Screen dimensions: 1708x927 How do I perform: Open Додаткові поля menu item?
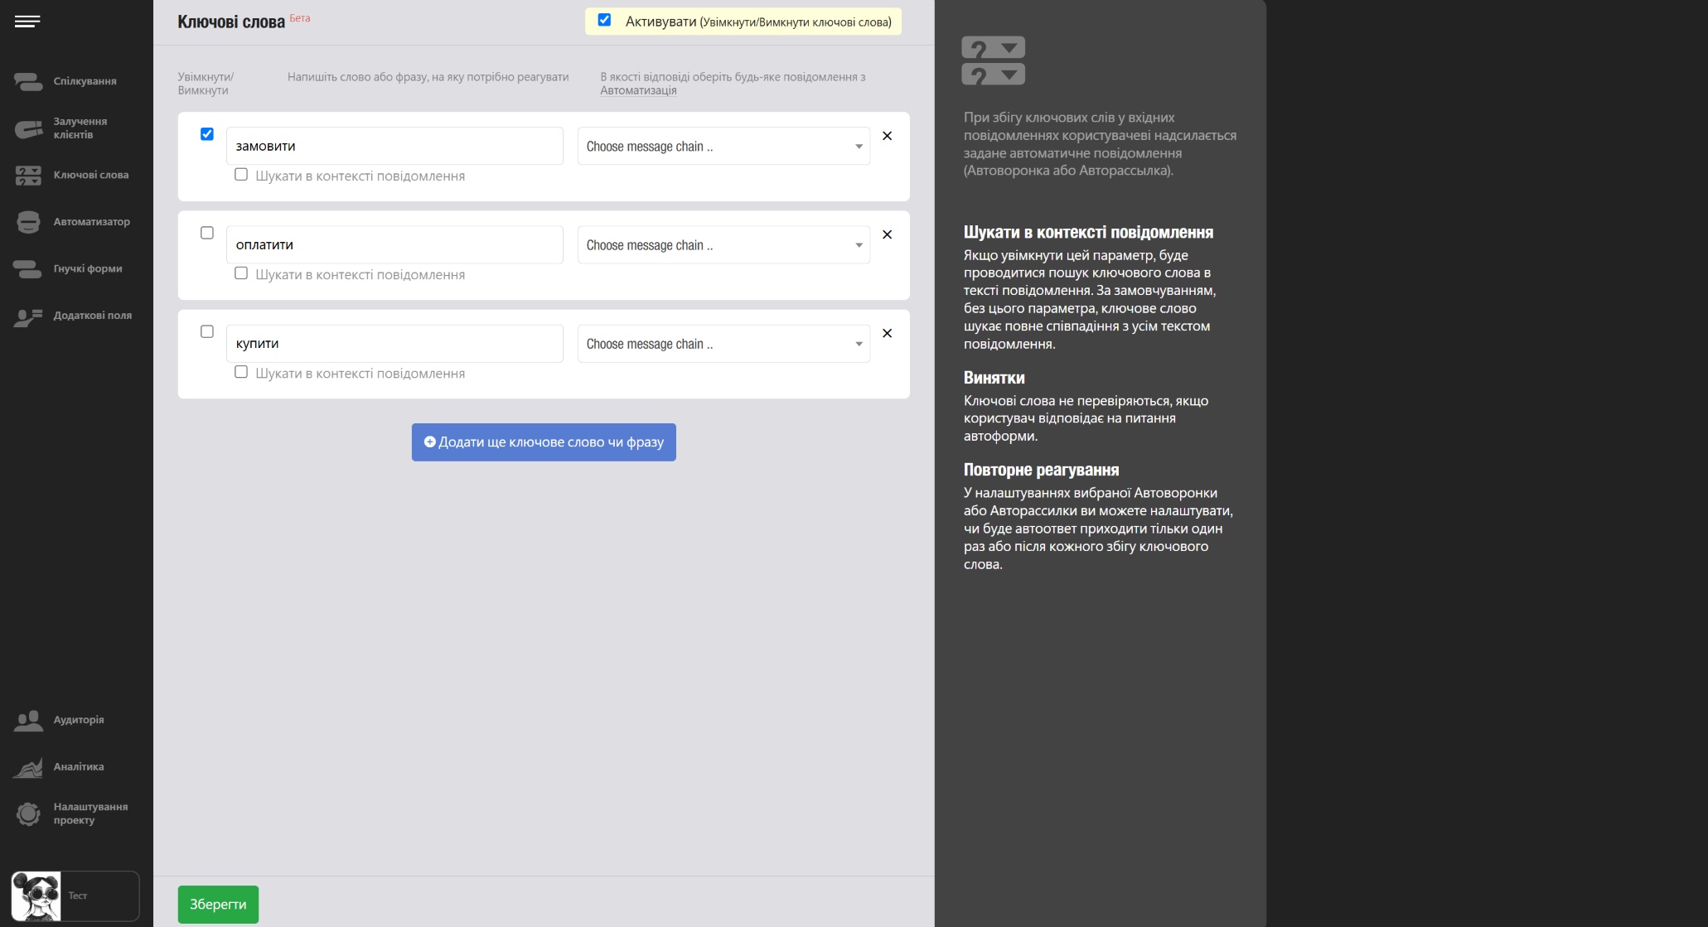pyautogui.click(x=93, y=316)
